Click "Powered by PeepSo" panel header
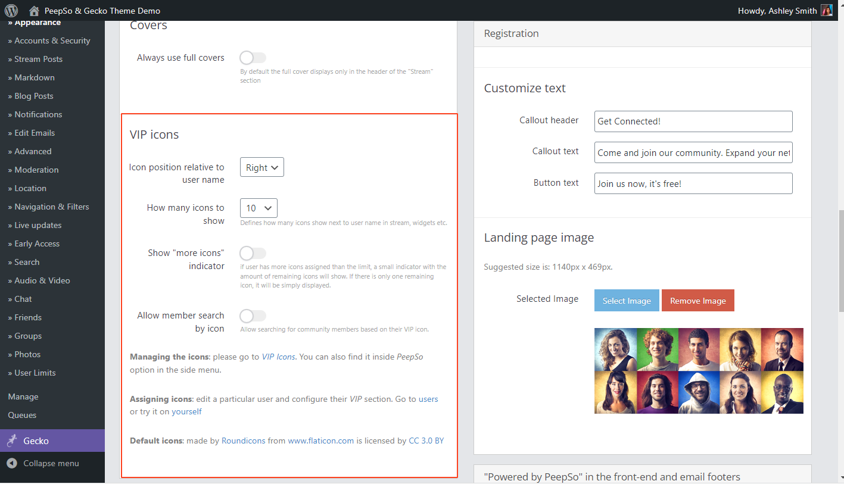The height and width of the screenshot is (484, 844). tap(643, 474)
